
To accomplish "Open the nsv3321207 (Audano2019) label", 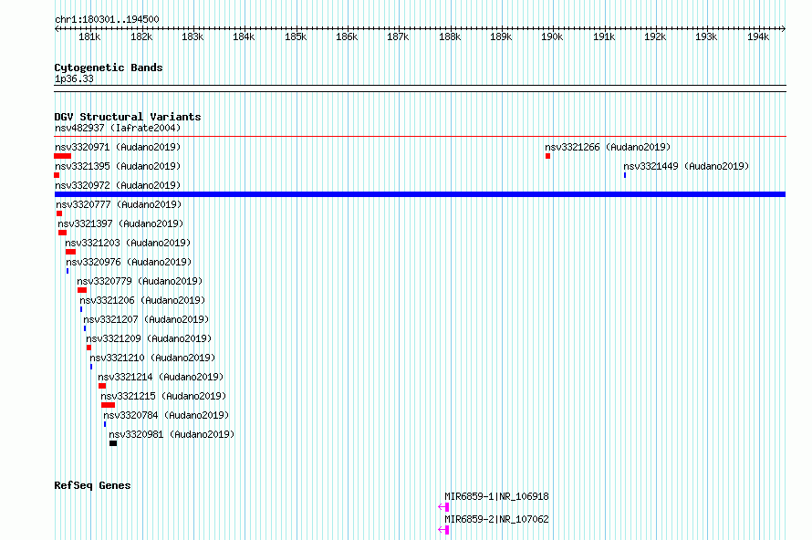I will [x=146, y=319].
